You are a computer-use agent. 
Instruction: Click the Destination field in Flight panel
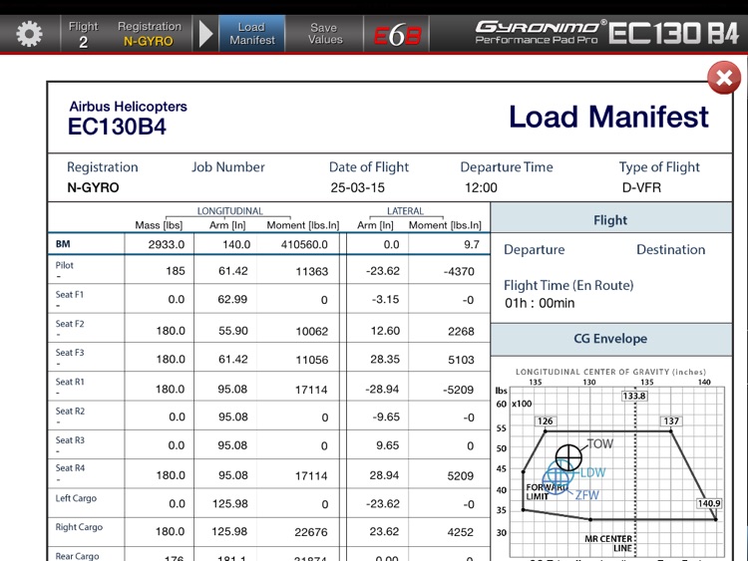pyautogui.click(x=670, y=249)
